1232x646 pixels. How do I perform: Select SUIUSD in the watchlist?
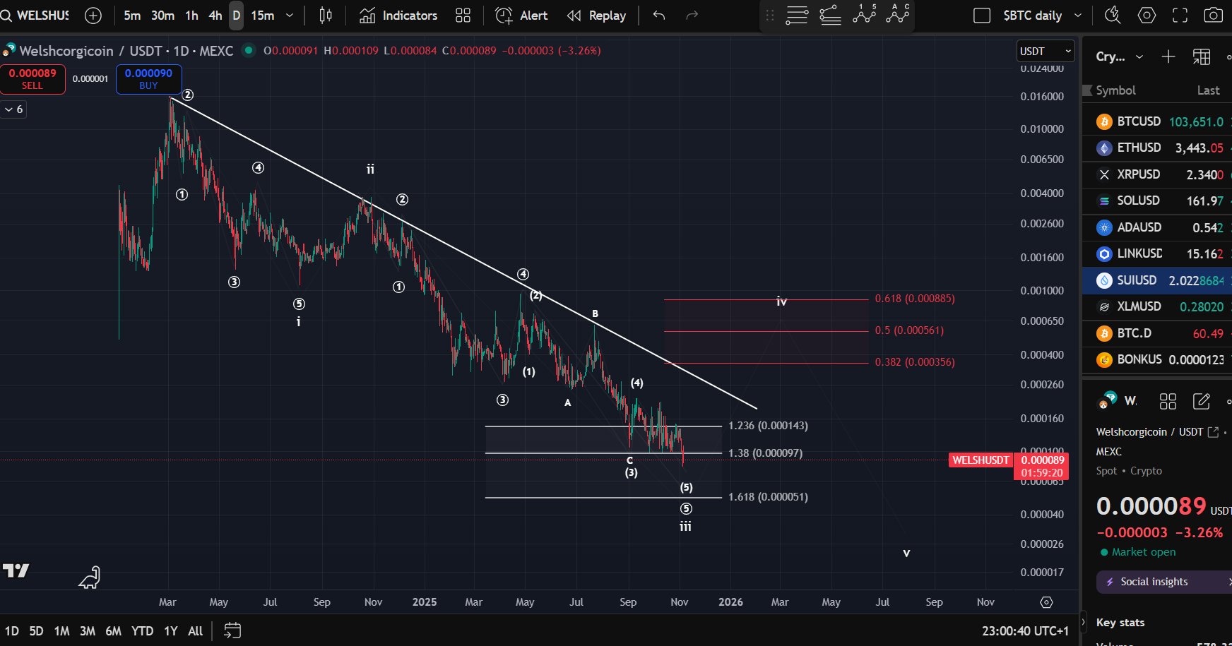coord(1157,280)
